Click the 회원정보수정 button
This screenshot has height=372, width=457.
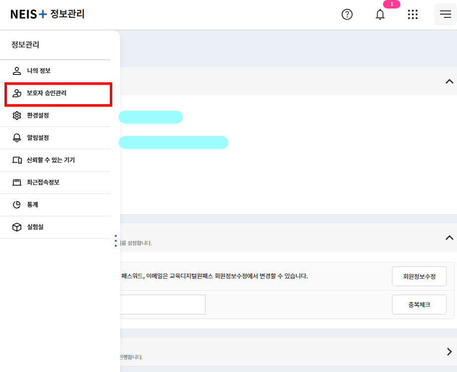pyautogui.click(x=419, y=276)
